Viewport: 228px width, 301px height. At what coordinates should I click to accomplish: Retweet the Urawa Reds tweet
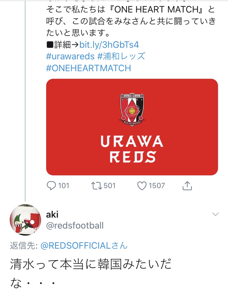[x=97, y=185]
